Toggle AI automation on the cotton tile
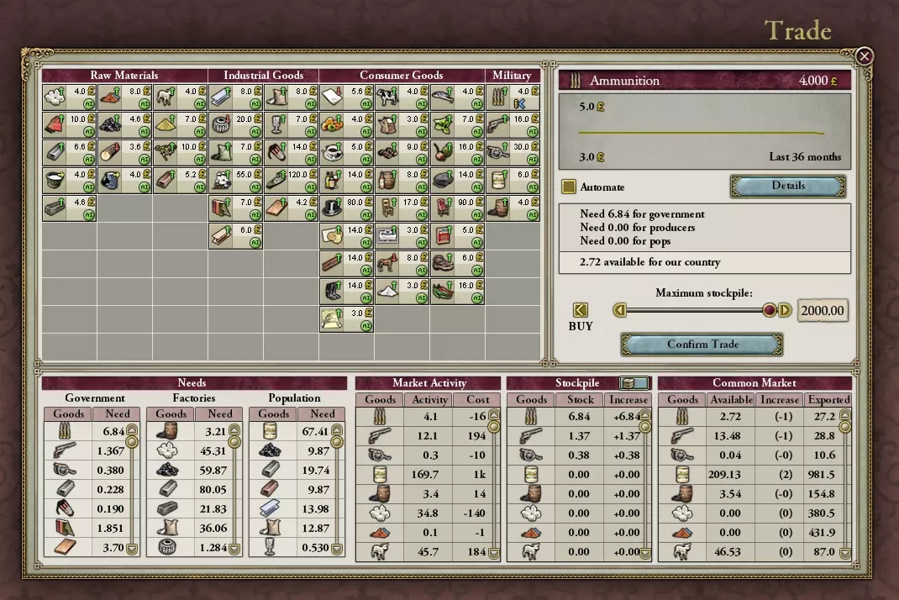The image size is (899, 600). pyautogui.click(x=89, y=104)
